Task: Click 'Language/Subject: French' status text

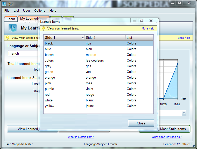Action: [100, 144]
